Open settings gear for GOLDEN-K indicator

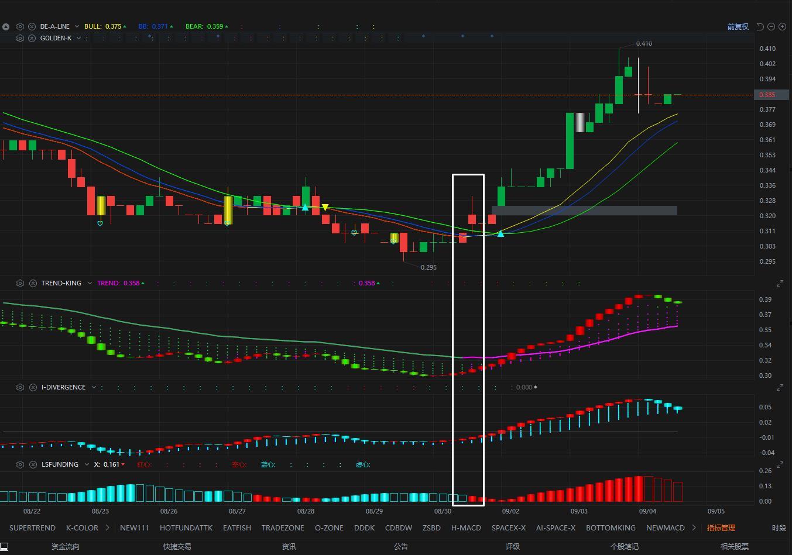click(20, 38)
